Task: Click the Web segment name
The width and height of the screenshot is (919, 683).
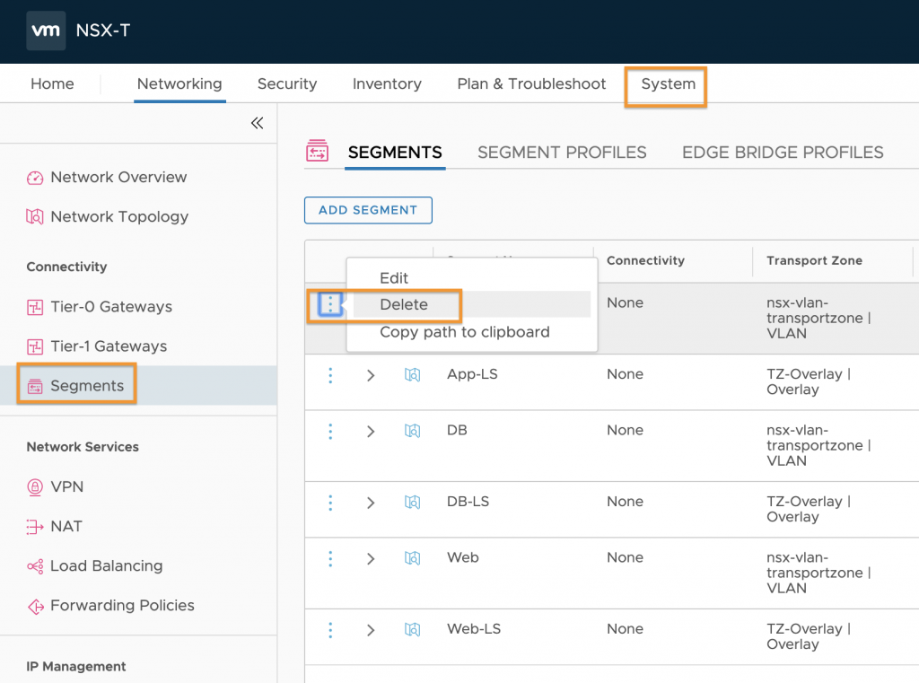Action: pyautogui.click(x=463, y=557)
